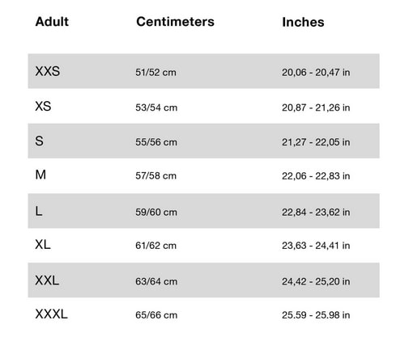The image size is (413, 337).
Task: Click the 55/56 cm measurement
Action: (x=156, y=142)
